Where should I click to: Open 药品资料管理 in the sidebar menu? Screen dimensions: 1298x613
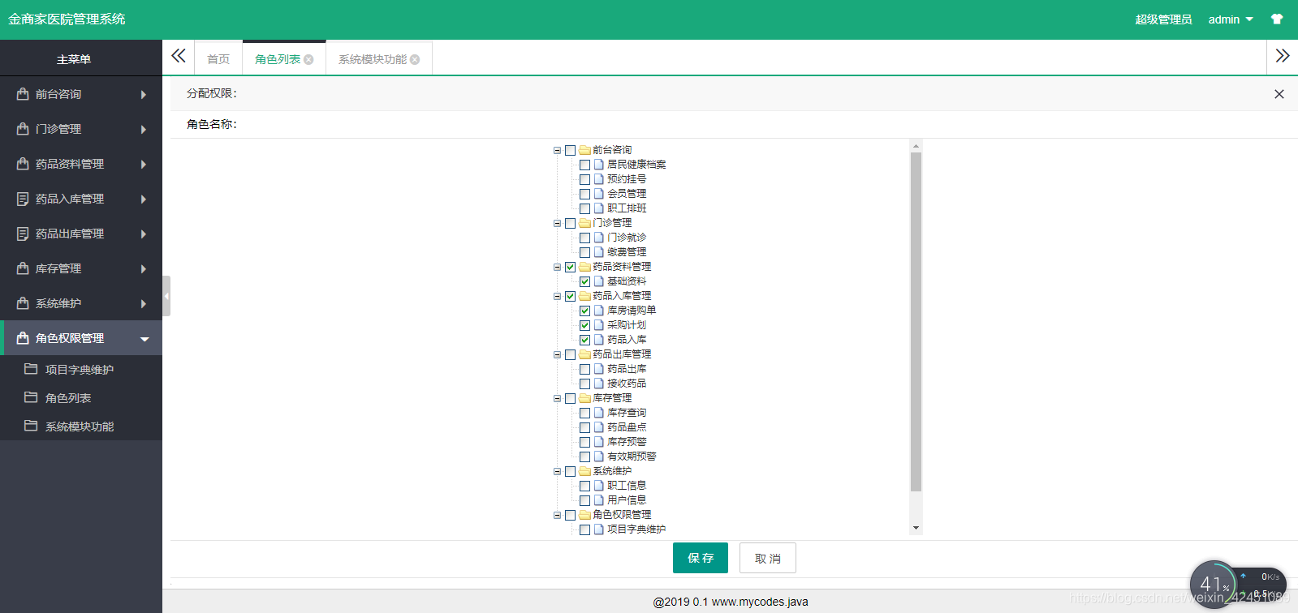(81, 164)
